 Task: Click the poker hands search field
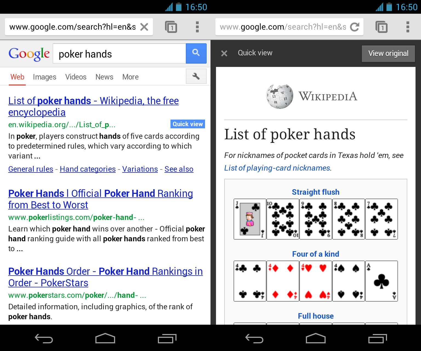[120, 54]
